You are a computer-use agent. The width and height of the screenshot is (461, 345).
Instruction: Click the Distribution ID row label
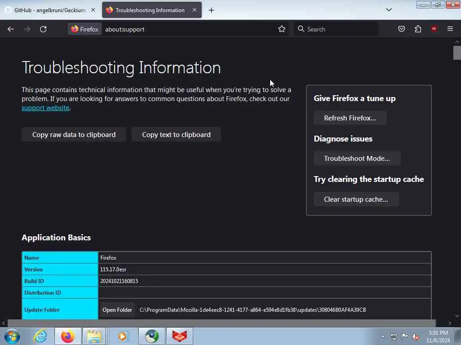pyautogui.click(x=43, y=293)
